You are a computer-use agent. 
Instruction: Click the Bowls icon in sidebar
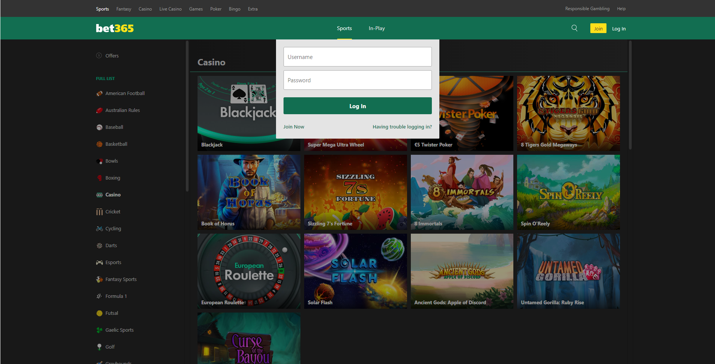pyautogui.click(x=99, y=161)
